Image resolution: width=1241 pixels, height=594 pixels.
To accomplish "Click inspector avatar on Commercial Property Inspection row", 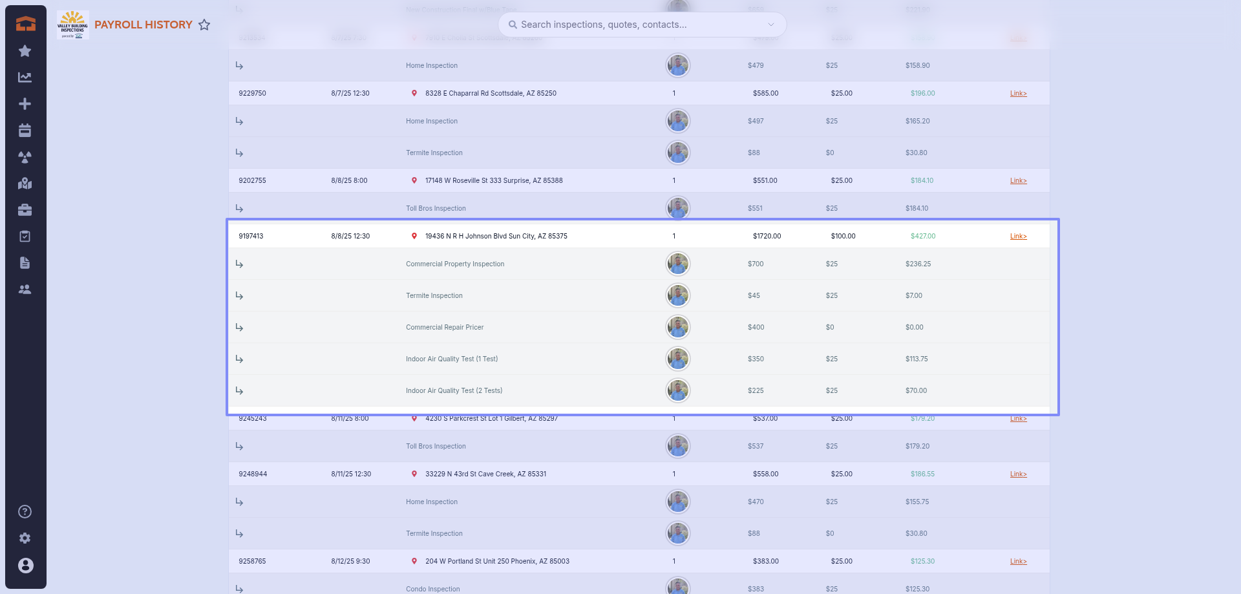I will tap(677, 264).
